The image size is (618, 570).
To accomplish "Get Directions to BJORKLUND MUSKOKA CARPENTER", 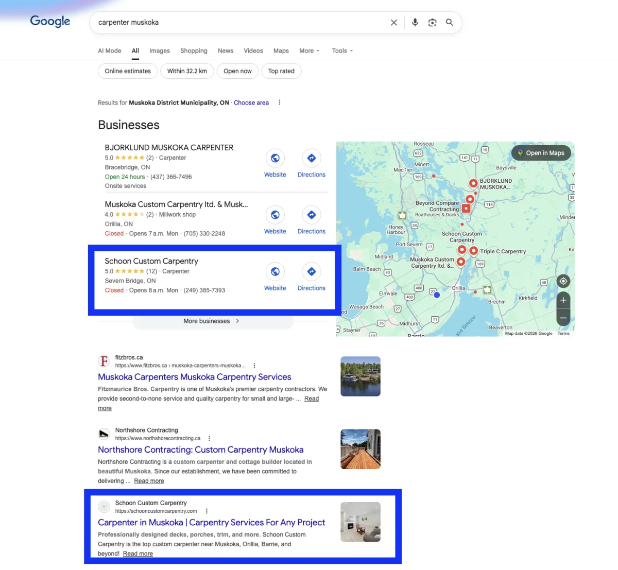I will (x=312, y=158).
